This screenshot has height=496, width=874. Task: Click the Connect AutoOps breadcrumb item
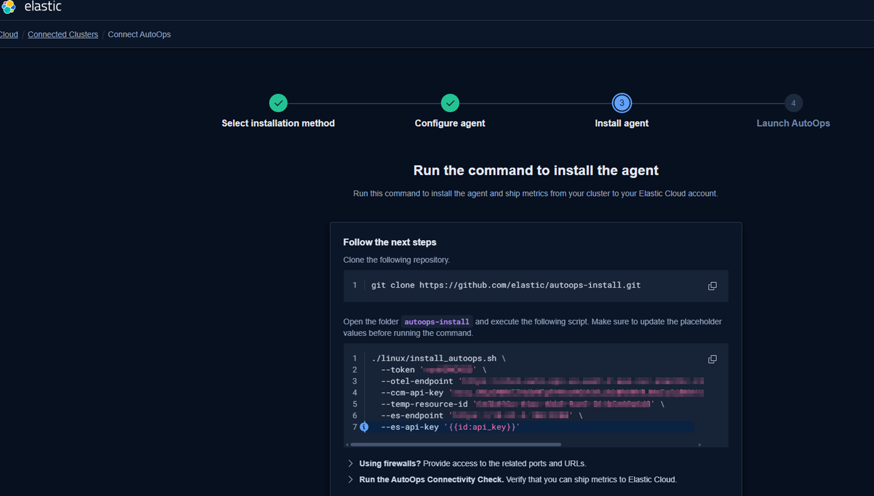tap(139, 35)
